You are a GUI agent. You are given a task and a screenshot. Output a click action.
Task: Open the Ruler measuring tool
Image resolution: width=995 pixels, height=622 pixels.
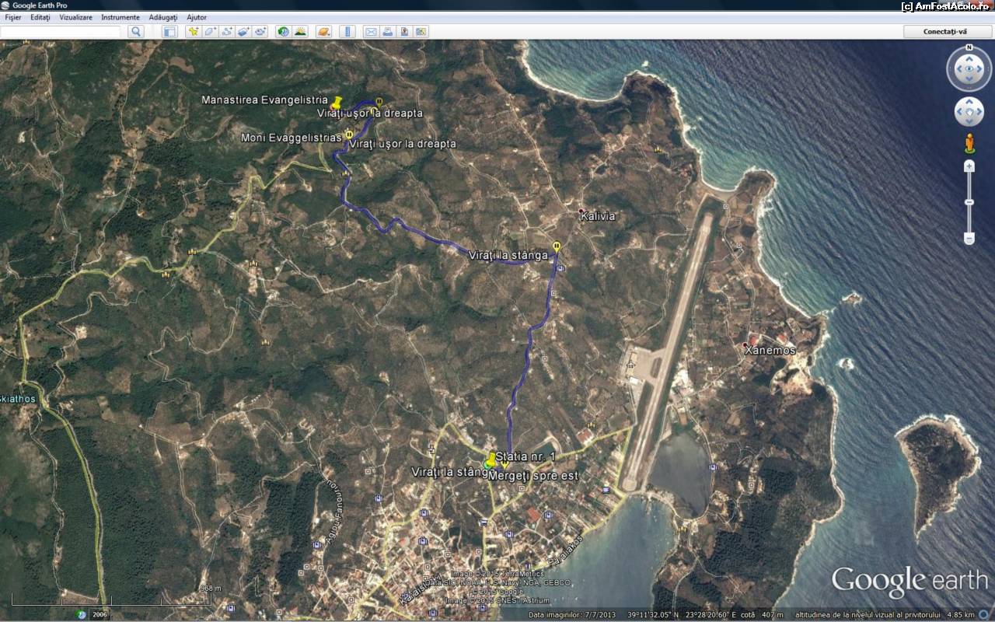tap(347, 32)
